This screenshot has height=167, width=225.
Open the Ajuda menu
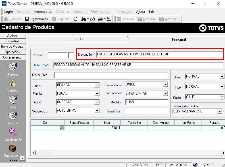pos(140,12)
